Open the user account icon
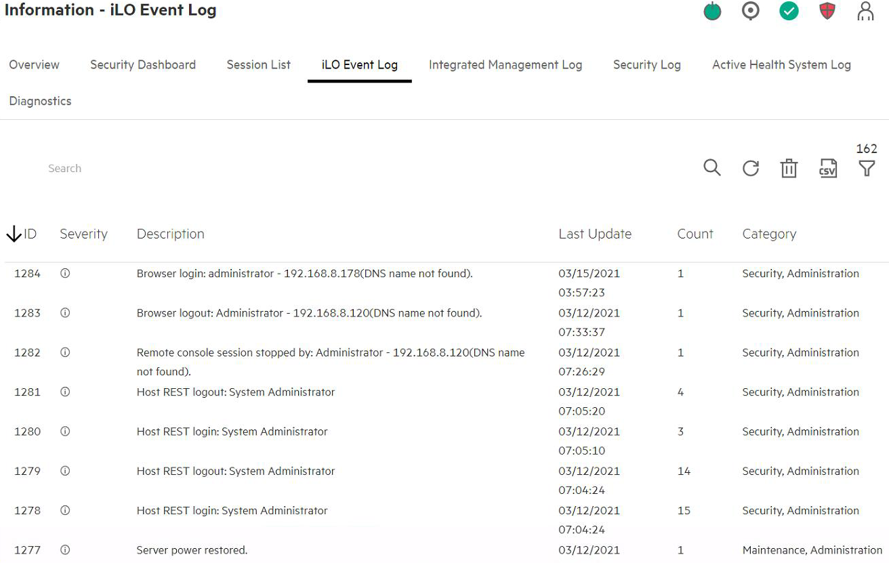This screenshot has width=889, height=563. (x=865, y=12)
